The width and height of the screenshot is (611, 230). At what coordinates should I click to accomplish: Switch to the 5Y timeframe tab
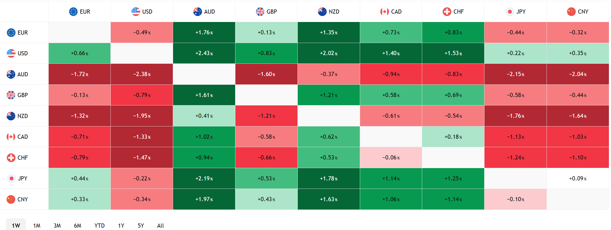pos(141,226)
